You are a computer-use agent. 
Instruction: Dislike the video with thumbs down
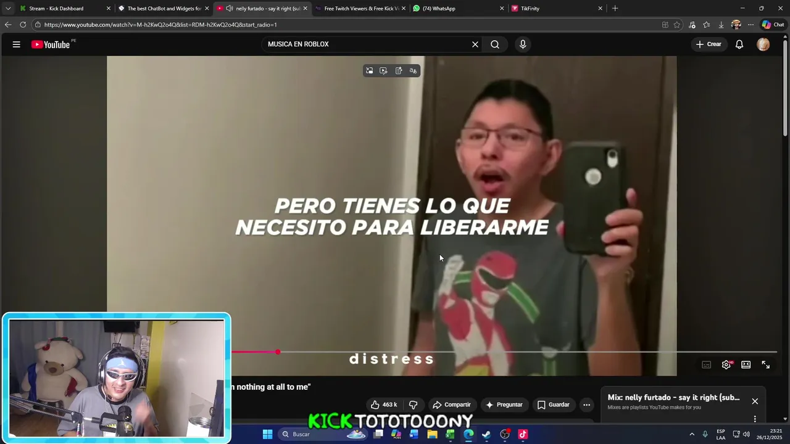(x=414, y=405)
